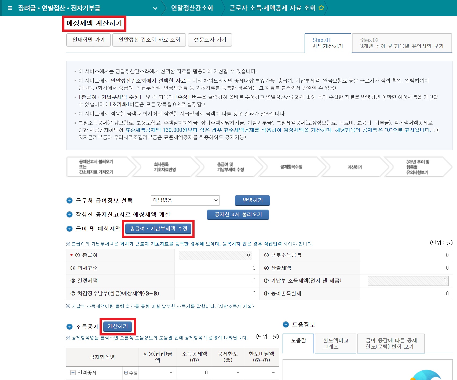Click arrow icon beside 근무처 급여정보 선택

pyautogui.click(x=70, y=200)
